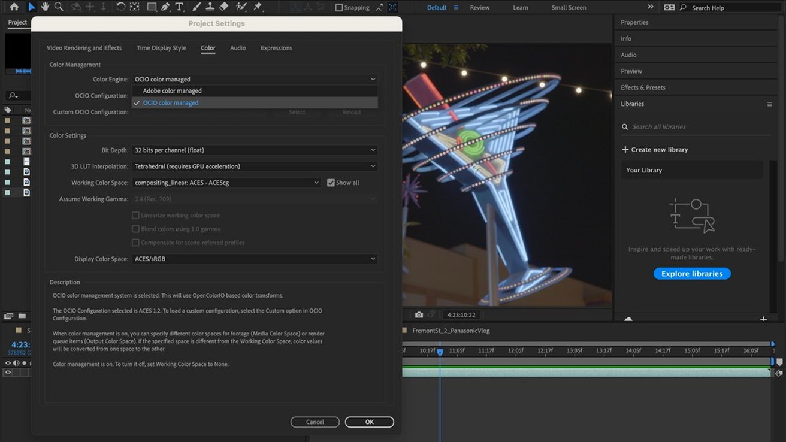786x442 pixels.
Task: Select the Pen tool
Action: click(x=165, y=7)
